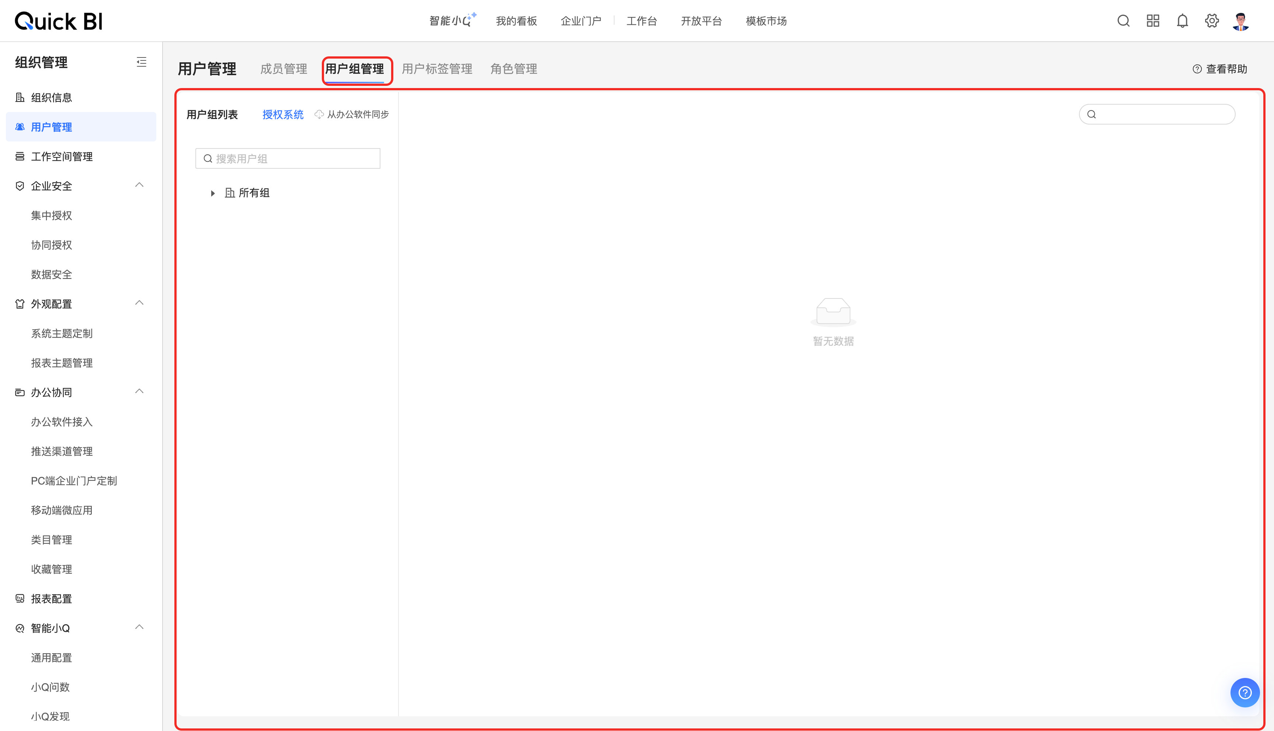Open the settings gear icon

[1212, 21]
